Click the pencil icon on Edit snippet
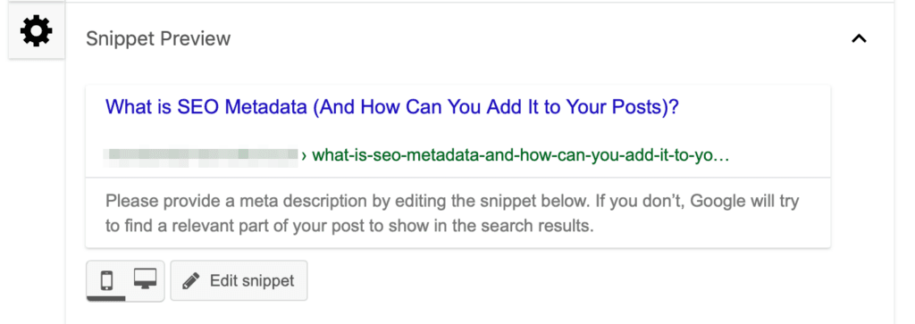This screenshot has width=915, height=324. 191,281
